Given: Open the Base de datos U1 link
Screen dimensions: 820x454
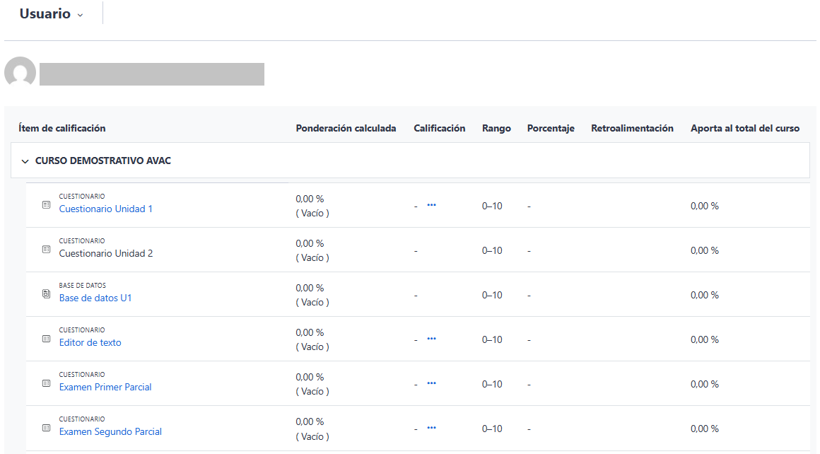Looking at the screenshot, I should click(x=95, y=298).
